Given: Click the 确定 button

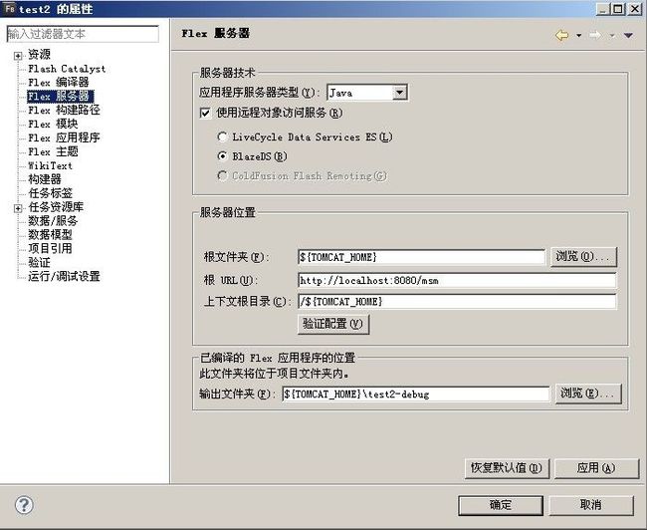Looking at the screenshot, I should [501, 505].
